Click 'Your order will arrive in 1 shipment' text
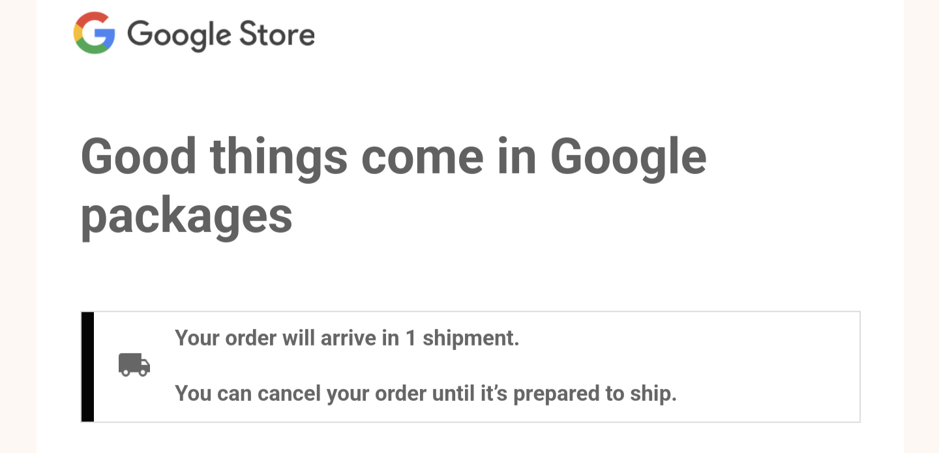939x453 pixels. click(347, 338)
